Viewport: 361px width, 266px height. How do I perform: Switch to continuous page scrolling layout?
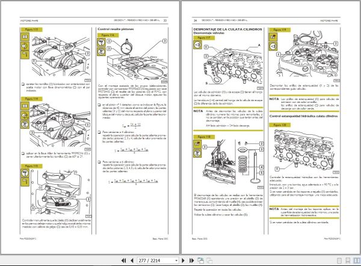coord(348,261)
